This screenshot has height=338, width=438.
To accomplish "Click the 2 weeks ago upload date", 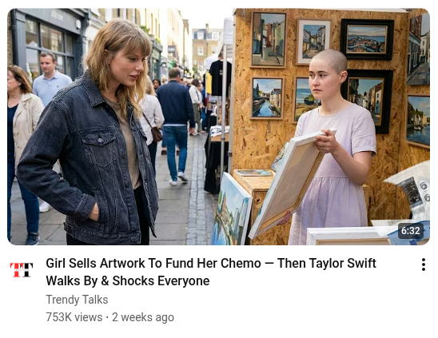I will (143, 317).
